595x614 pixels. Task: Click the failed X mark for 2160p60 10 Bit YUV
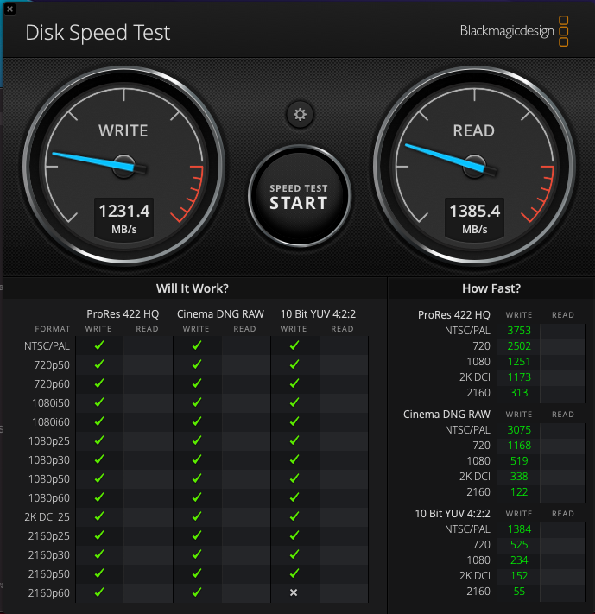pos(294,592)
